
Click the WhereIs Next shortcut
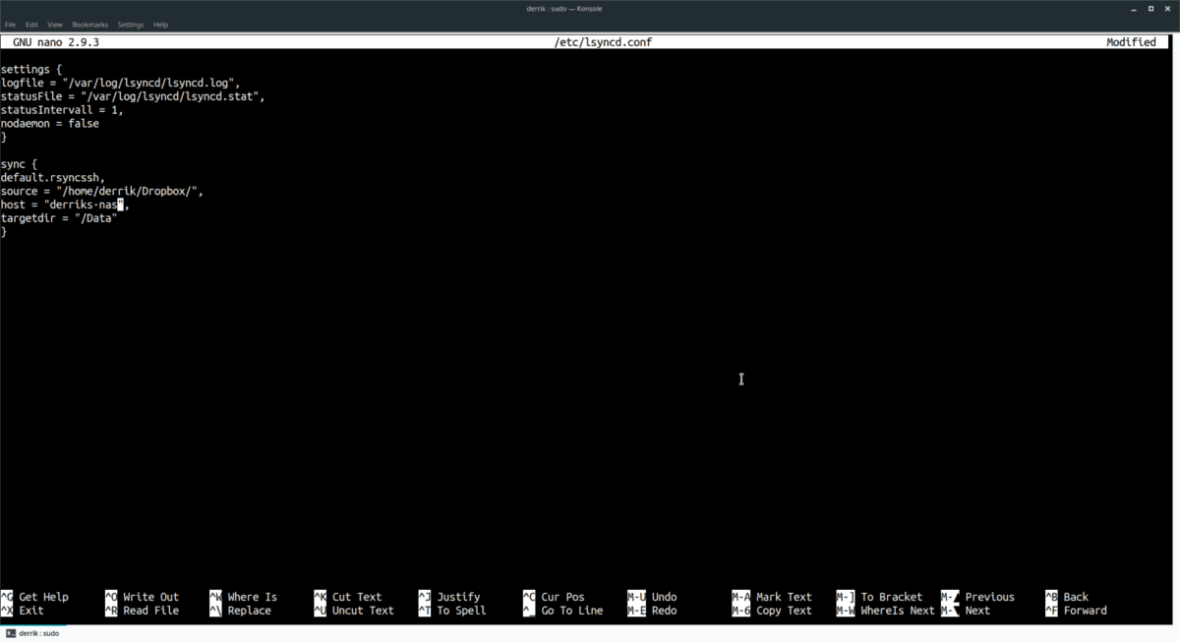(x=885, y=611)
